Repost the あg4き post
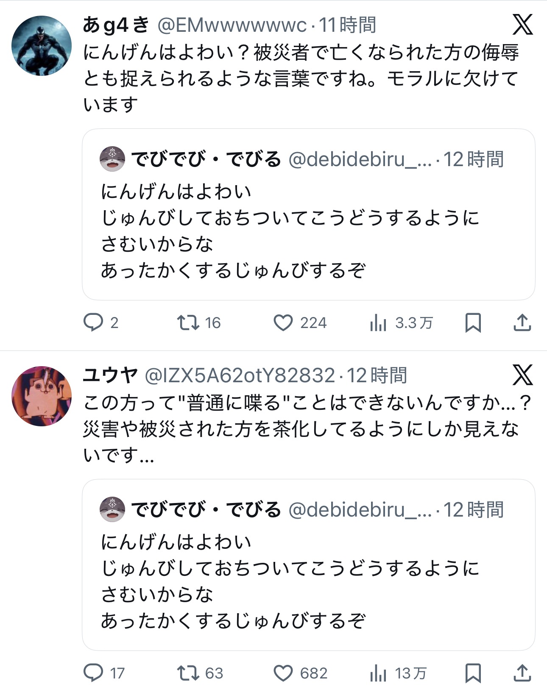 (188, 322)
